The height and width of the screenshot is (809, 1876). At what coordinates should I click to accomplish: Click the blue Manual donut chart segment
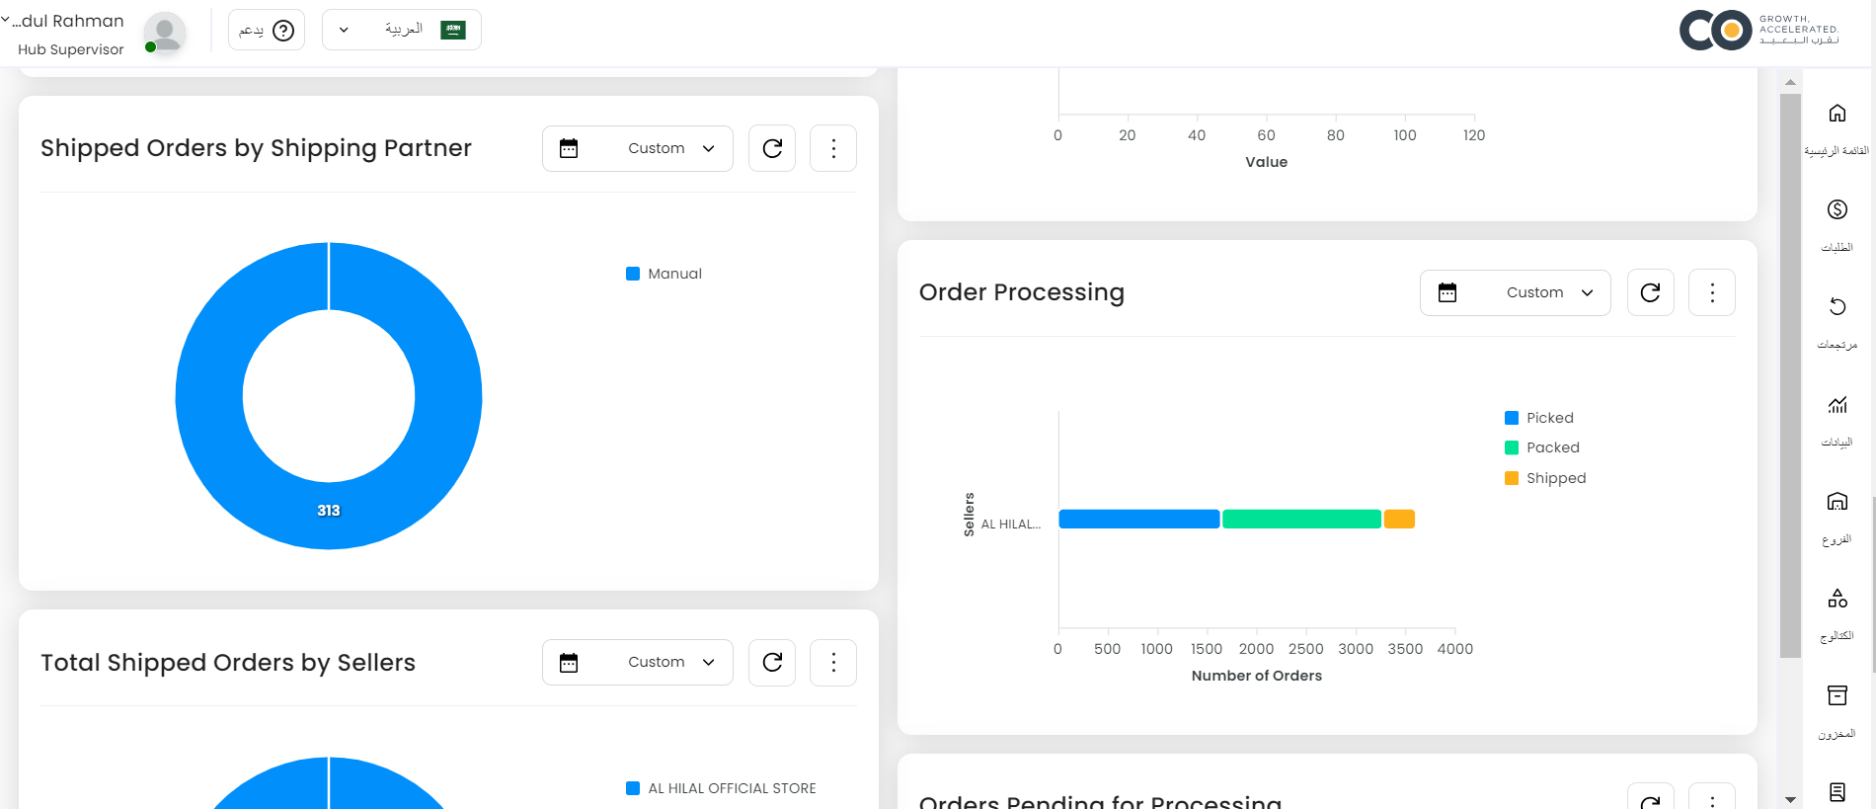(x=209, y=395)
